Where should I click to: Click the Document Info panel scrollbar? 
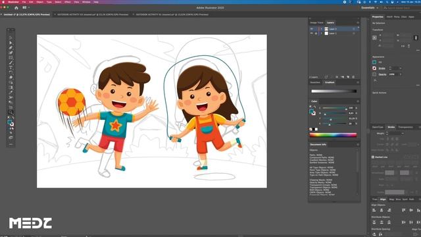(357, 161)
